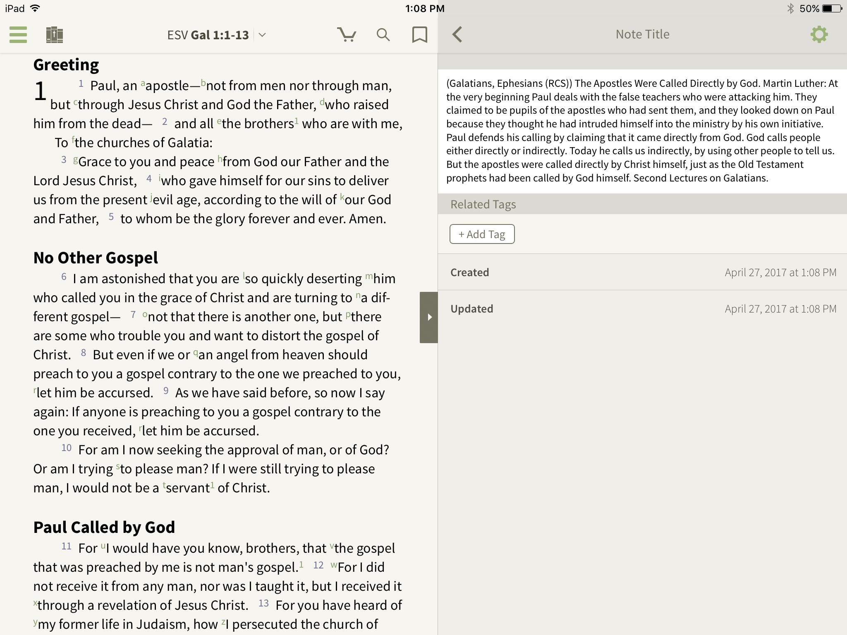Tap verse number 3
The height and width of the screenshot is (635, 847).
click(64, 160)
